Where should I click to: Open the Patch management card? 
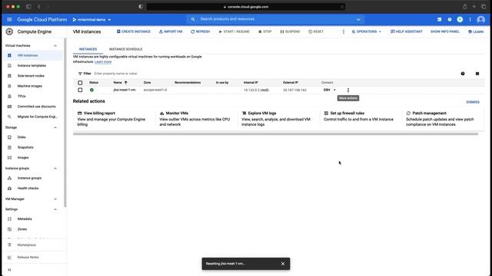pyautogui.click(x=443, y=119)
